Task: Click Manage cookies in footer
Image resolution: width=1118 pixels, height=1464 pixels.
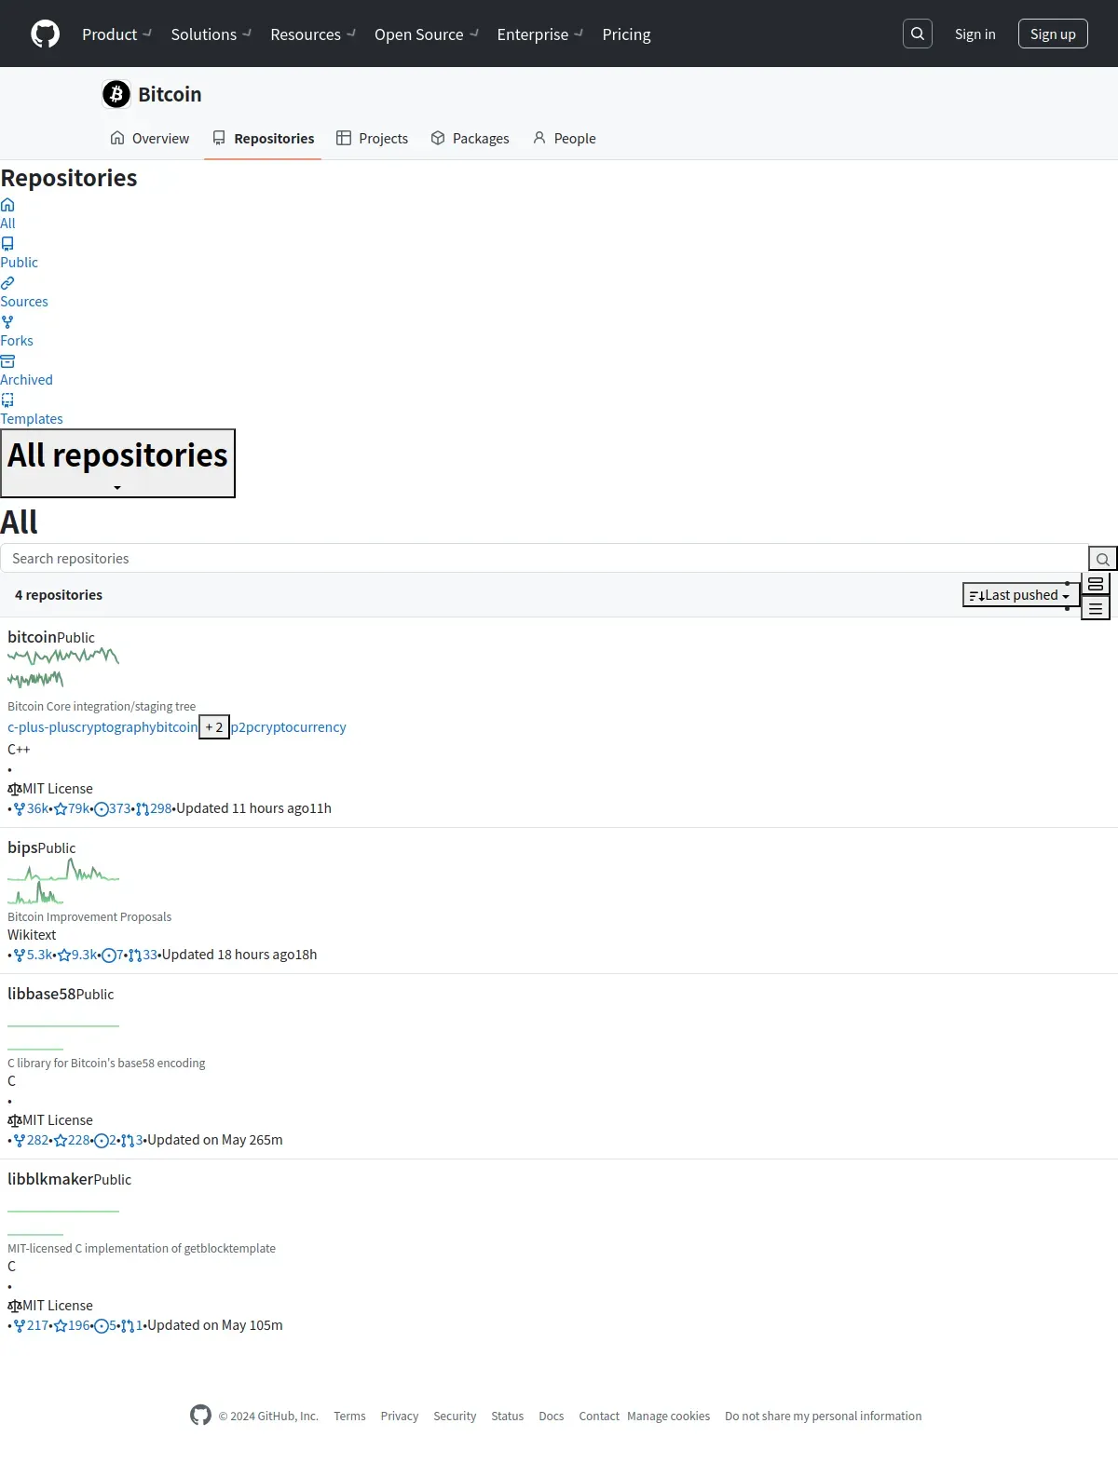Action: click(669, 1416)
